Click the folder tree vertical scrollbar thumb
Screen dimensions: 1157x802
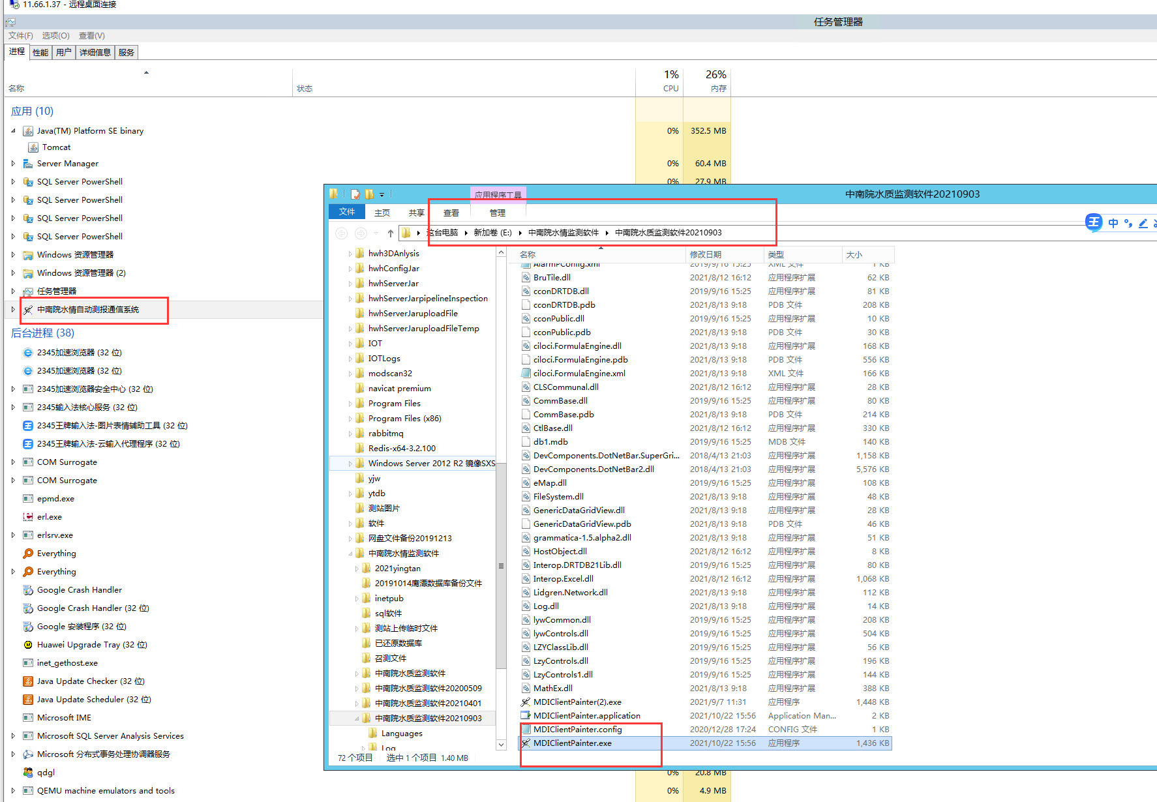501,566
